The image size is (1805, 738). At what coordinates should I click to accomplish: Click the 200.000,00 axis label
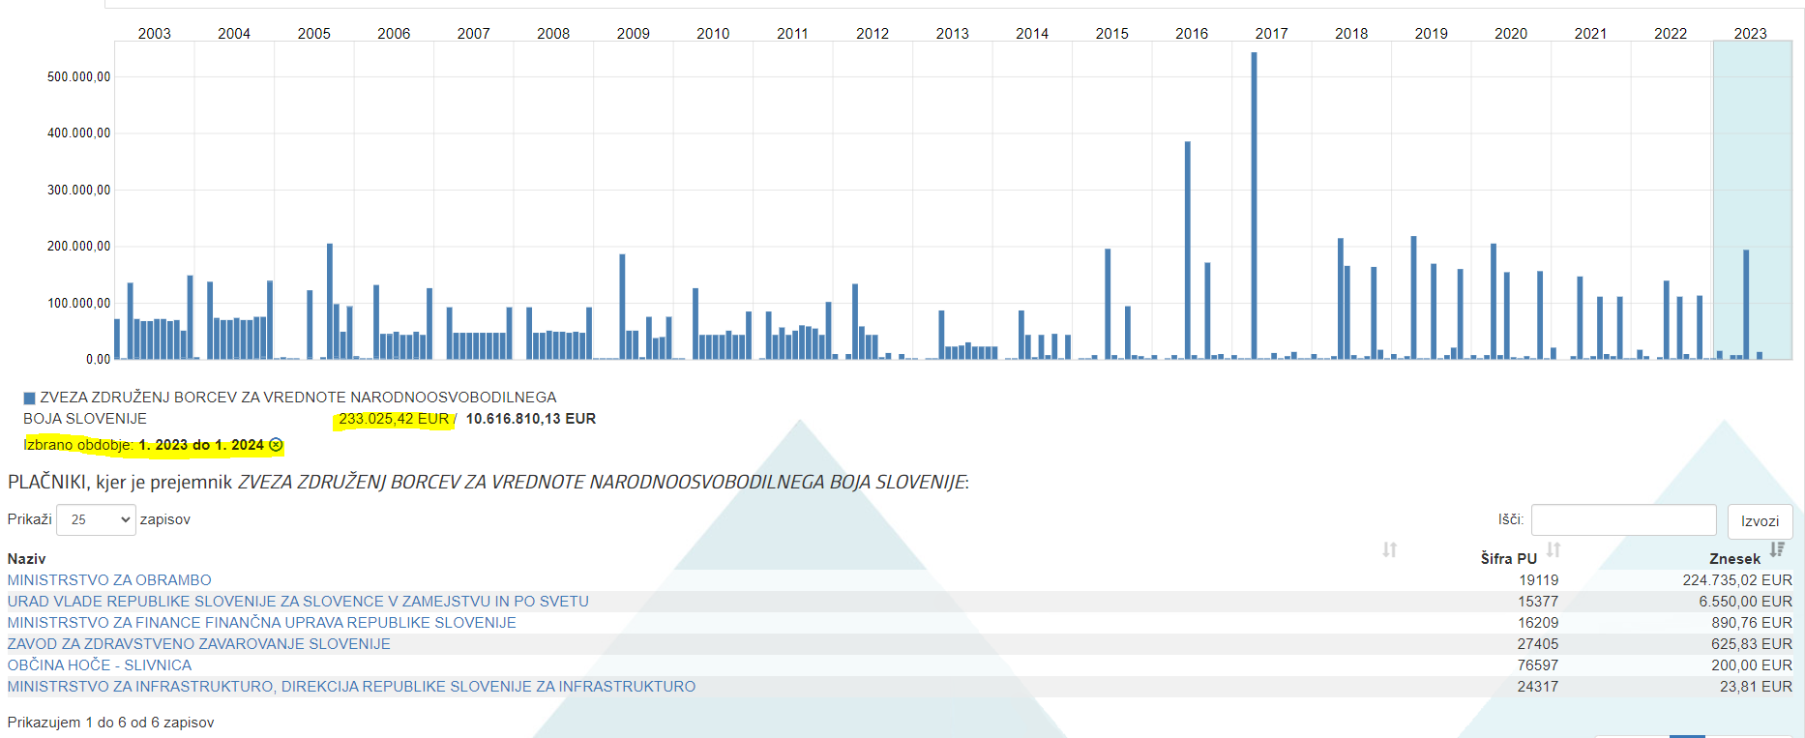(x=79, y=247)
